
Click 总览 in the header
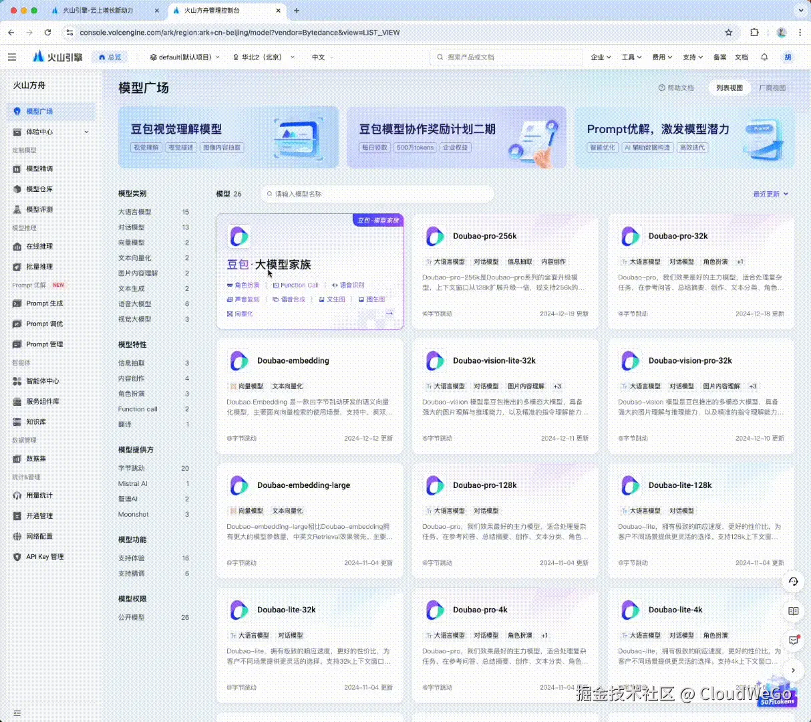click(x=110, y=57)
